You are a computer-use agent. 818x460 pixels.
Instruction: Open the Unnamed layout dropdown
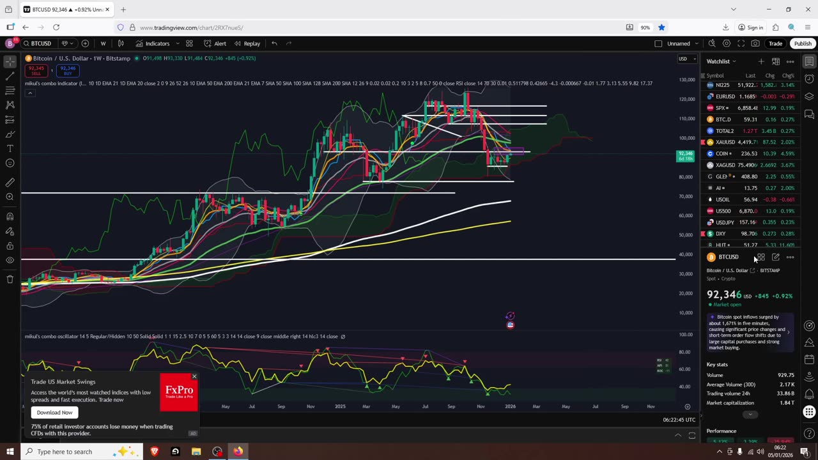[x=683, y=43]
